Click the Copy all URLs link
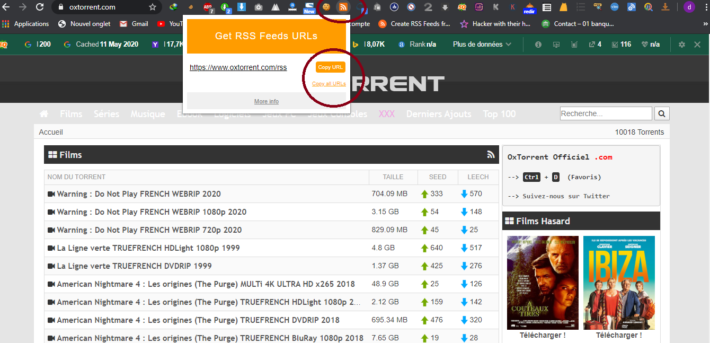 click(x=329, y=84)
